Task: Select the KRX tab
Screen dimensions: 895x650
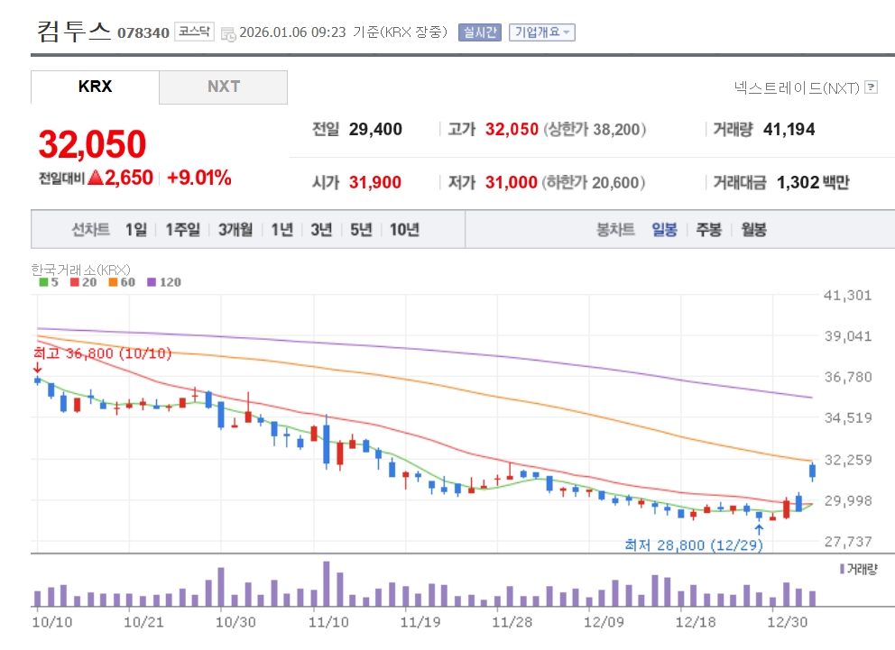Action: 95,87
